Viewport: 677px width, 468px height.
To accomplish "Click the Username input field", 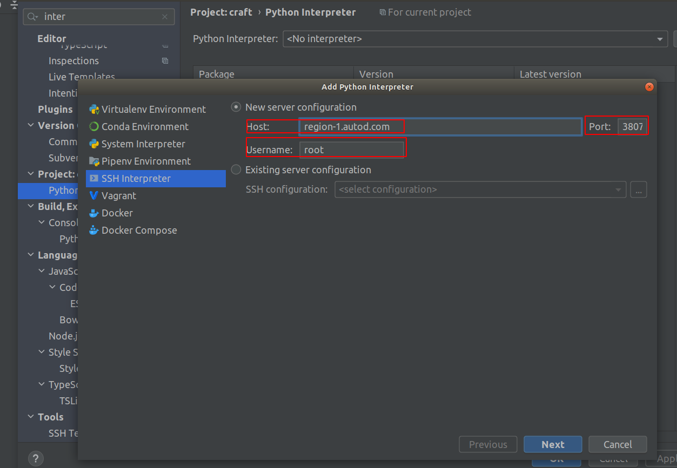I will pyautogui.click(x=351, y=150).
